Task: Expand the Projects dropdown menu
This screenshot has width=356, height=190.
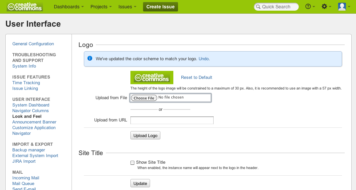Action: click(101, 7)
